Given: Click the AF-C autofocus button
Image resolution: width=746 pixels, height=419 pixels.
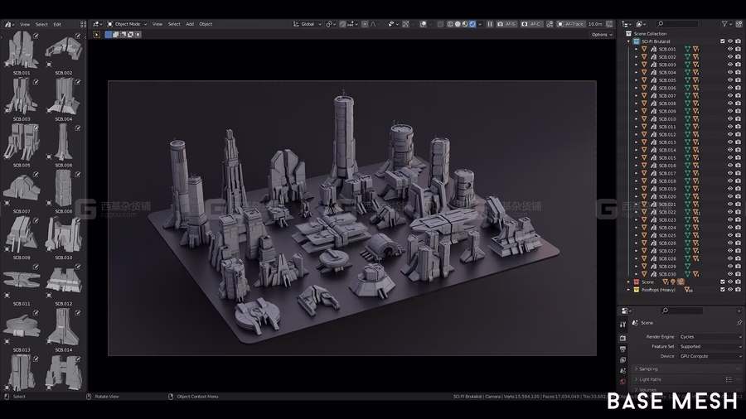Looking at the screenshot, I should (x=531, y=24).
